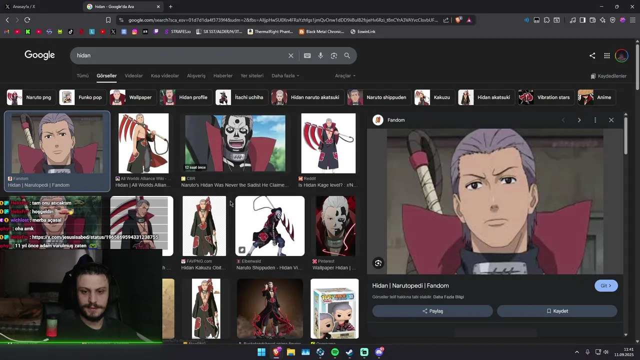Click the Paylaş share button
This screenshot has height=360, width=640.
coord(432,311)
